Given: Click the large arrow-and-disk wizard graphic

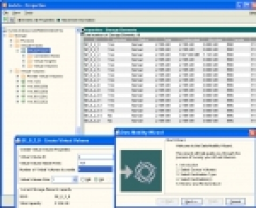Looking at the screenshot, I should [141, 171].
